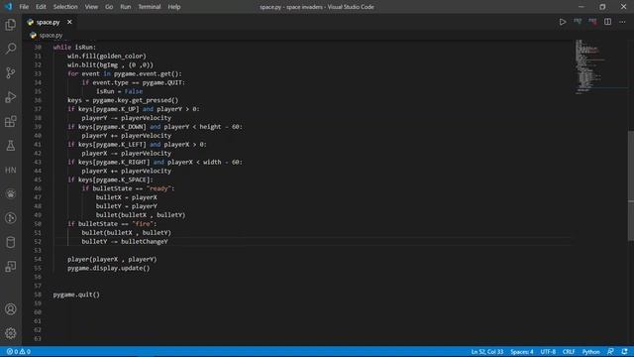Open the Help menu

click(x=174, y=7)
